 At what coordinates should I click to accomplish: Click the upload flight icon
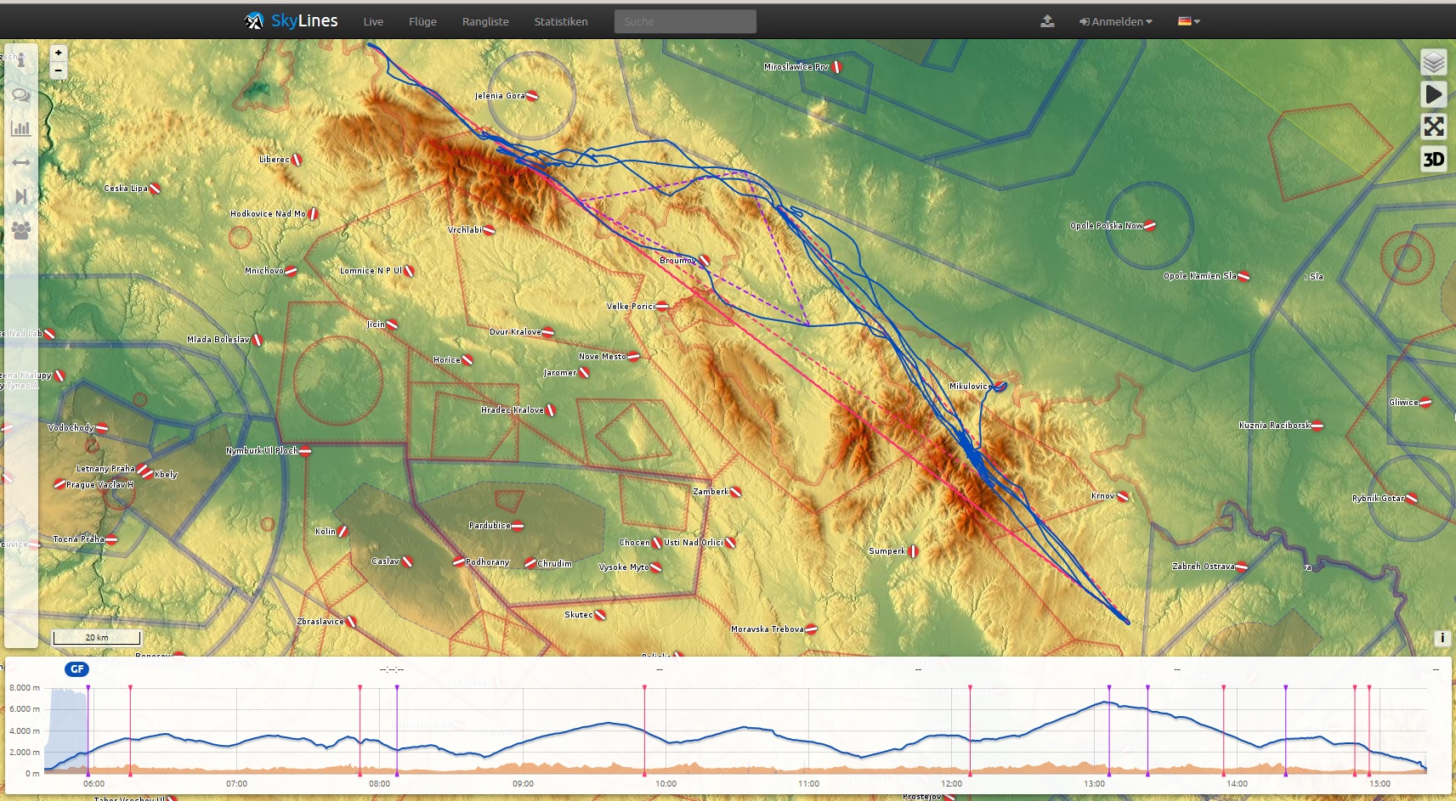[x=1047, y=21]
